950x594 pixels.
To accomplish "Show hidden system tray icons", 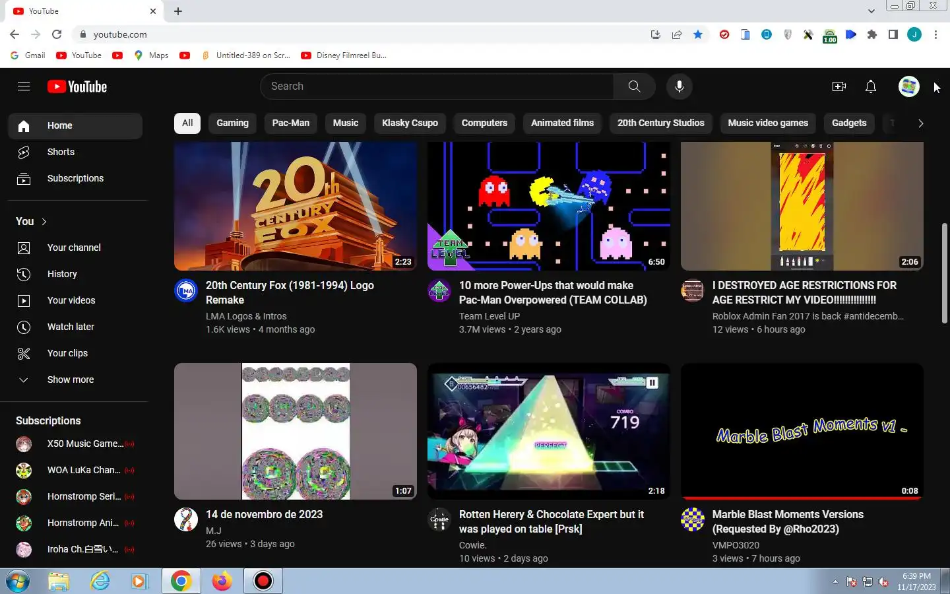I will [x=835, y=581].
